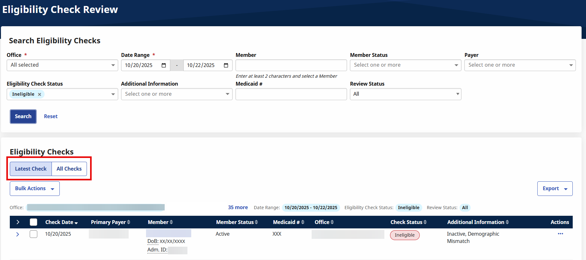Open the Review Status dropdown
The height and width of the screenshot is (260, 586).
pyautogui.click(x=405, y=94)
